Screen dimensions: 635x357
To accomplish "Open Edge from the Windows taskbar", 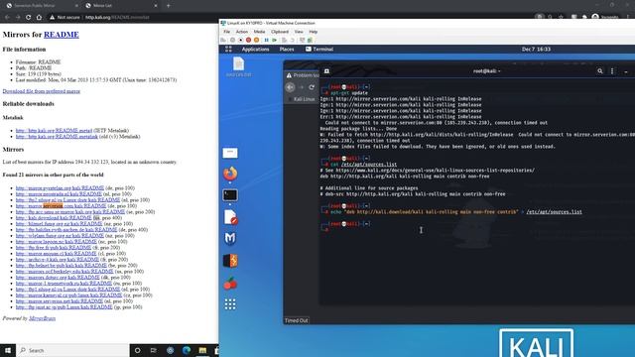I will 187,350.
